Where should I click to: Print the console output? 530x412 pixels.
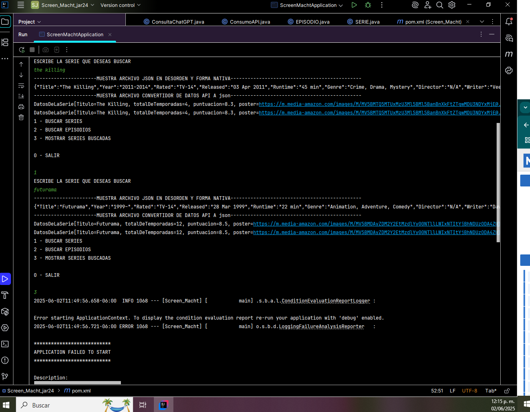click(21, 107)
